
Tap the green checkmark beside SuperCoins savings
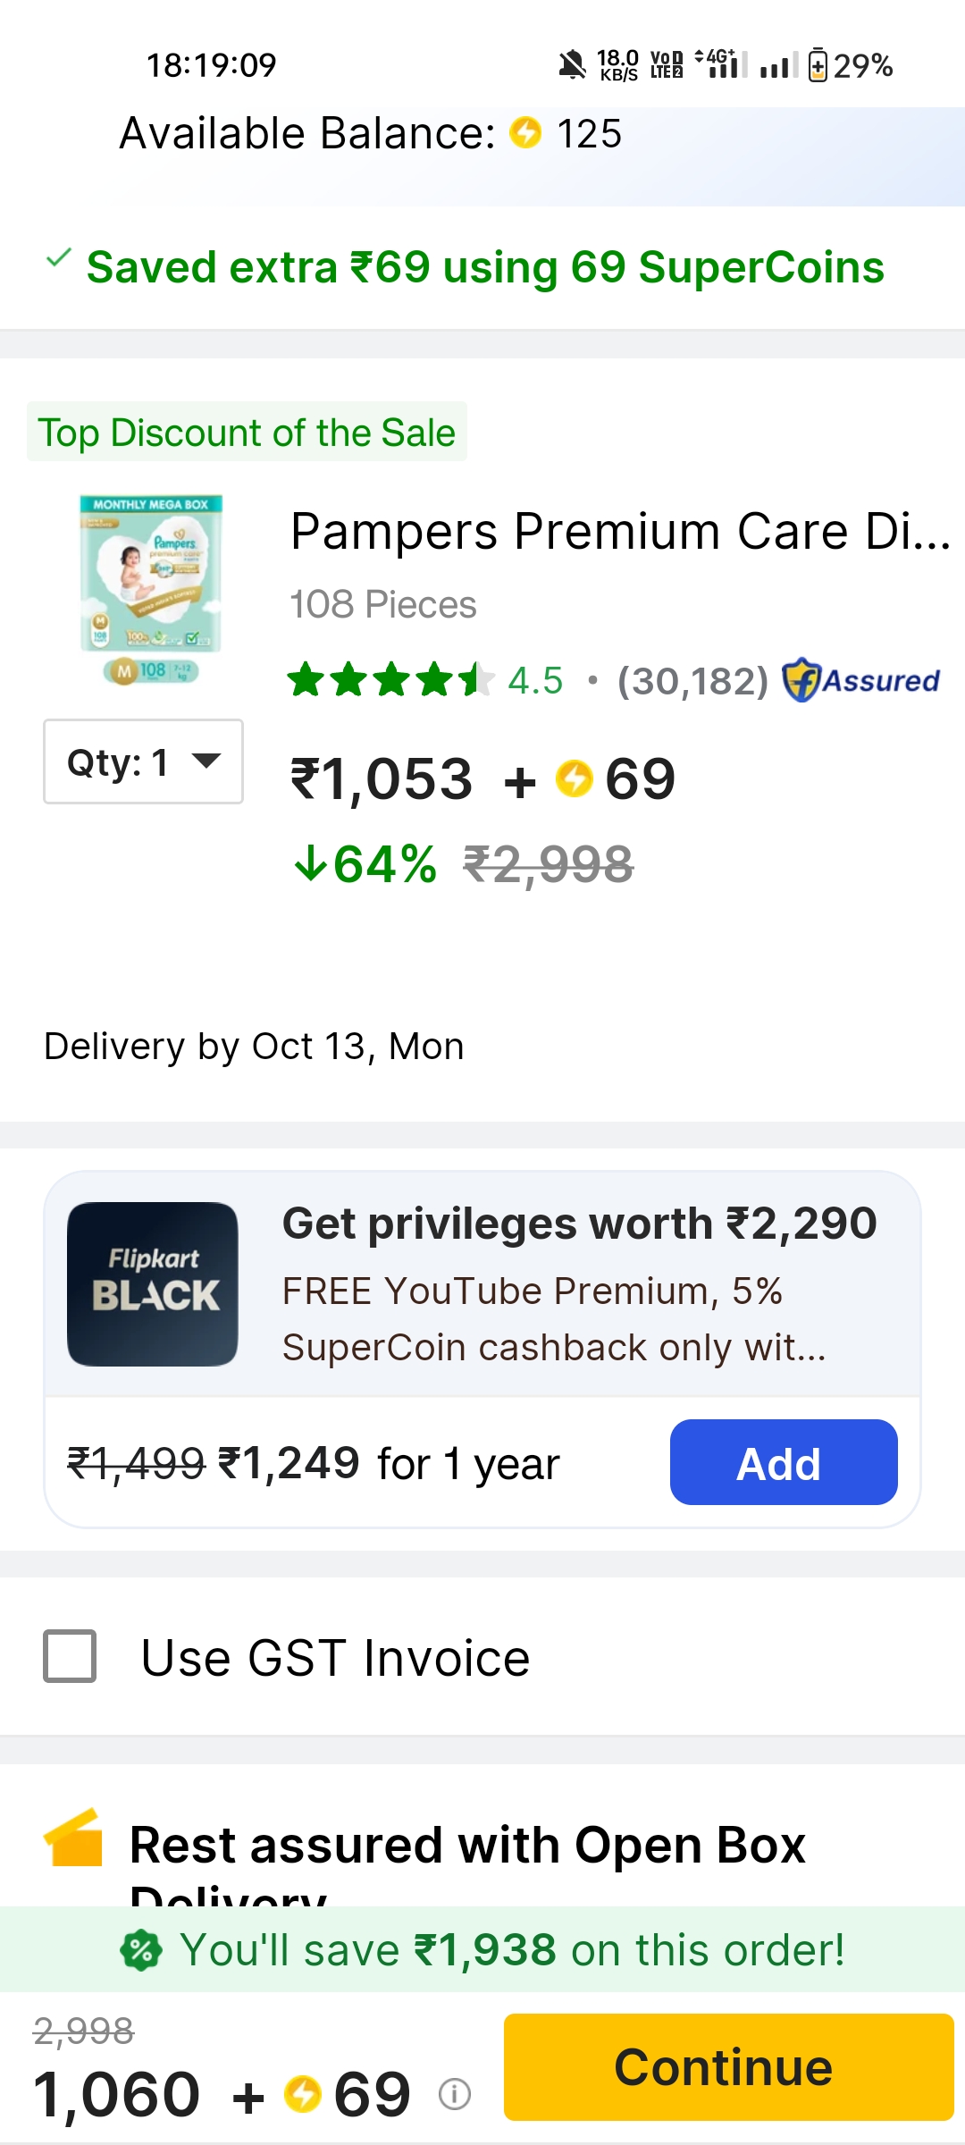59,259
